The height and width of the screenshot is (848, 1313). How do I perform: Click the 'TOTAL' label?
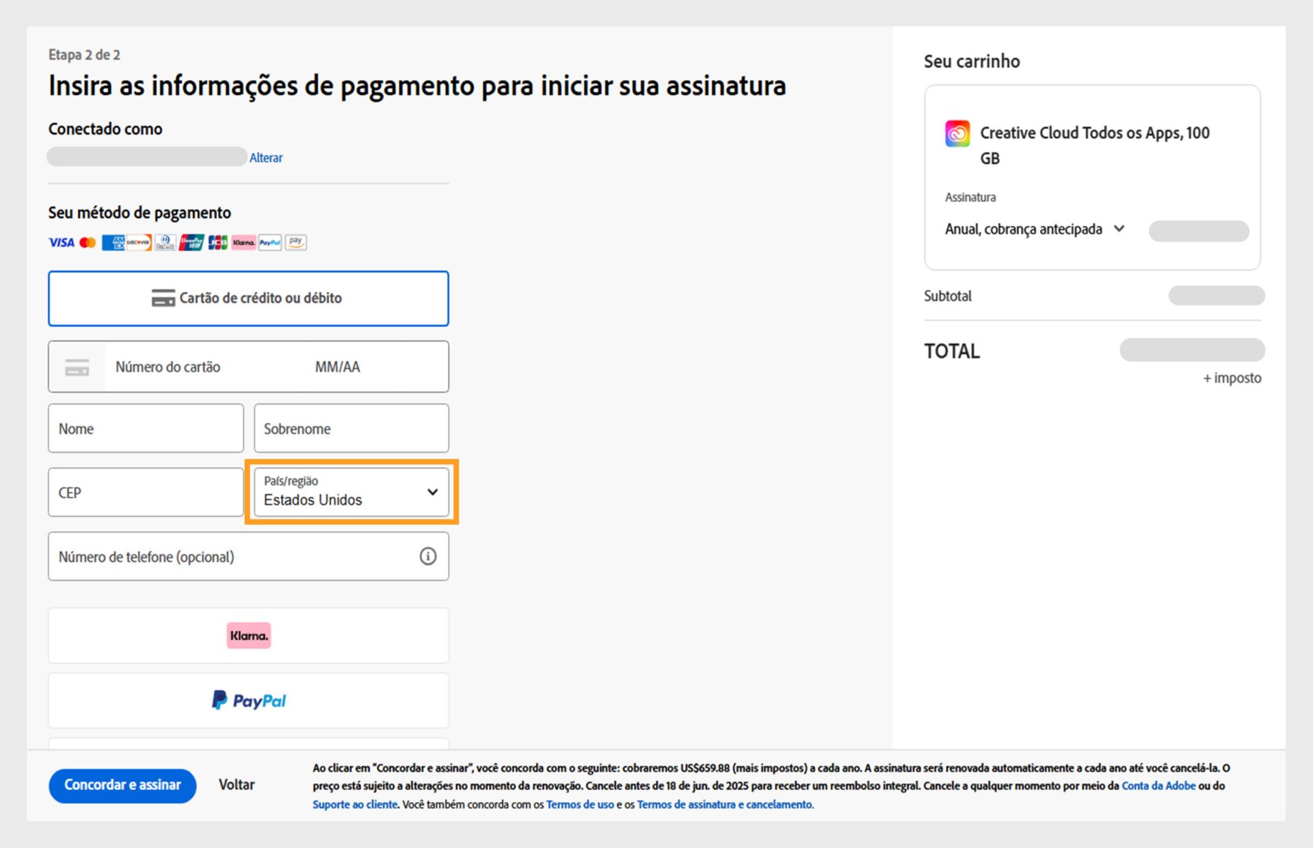pyautogui.click(x=952, y=351)
